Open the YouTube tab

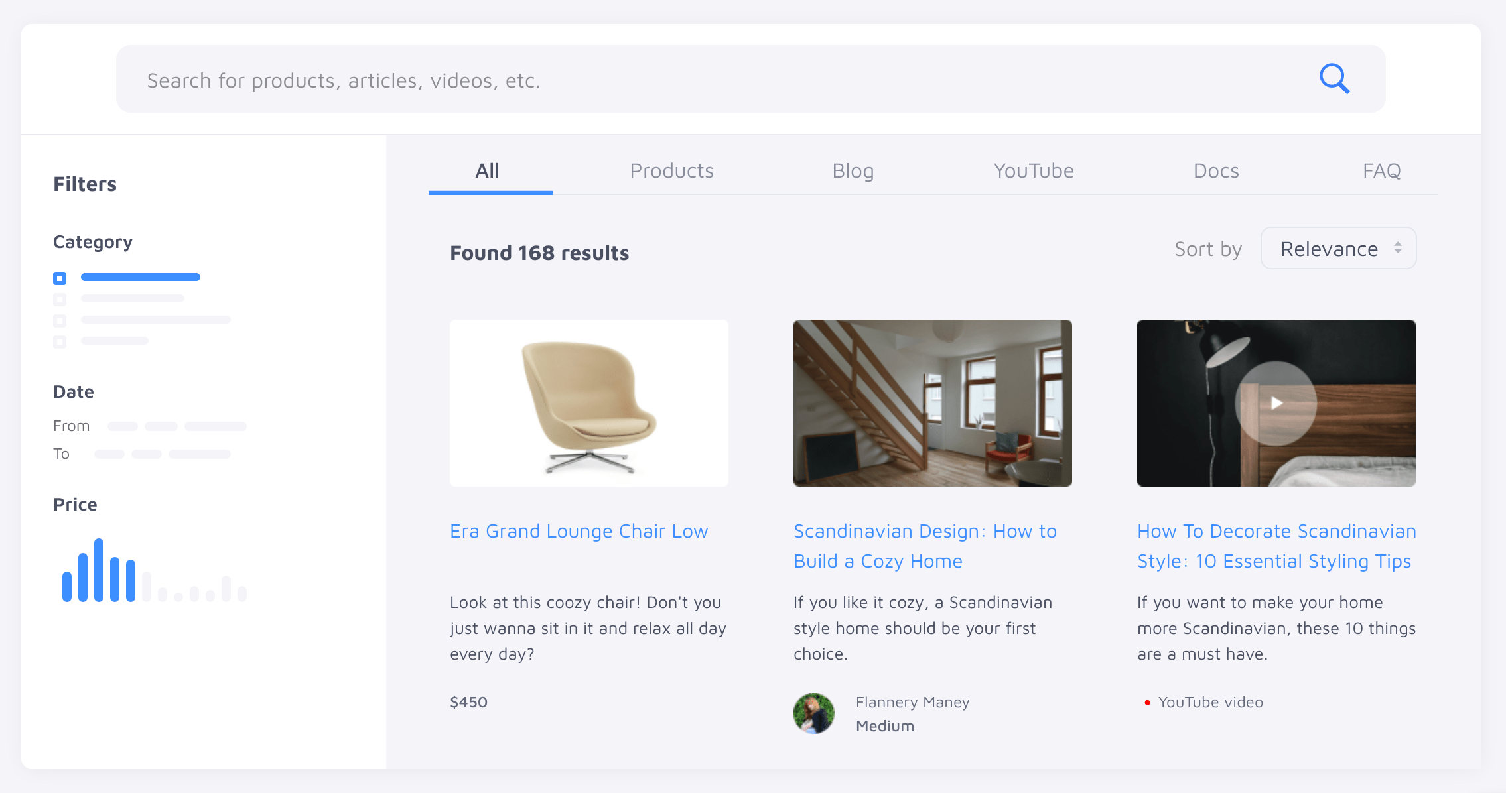tap(1033, 171)
